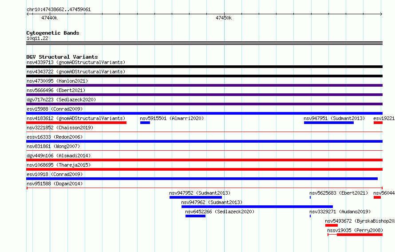395x252 pixels.
Task: Select the 10q11.22 band label
Action: (37, 38)
